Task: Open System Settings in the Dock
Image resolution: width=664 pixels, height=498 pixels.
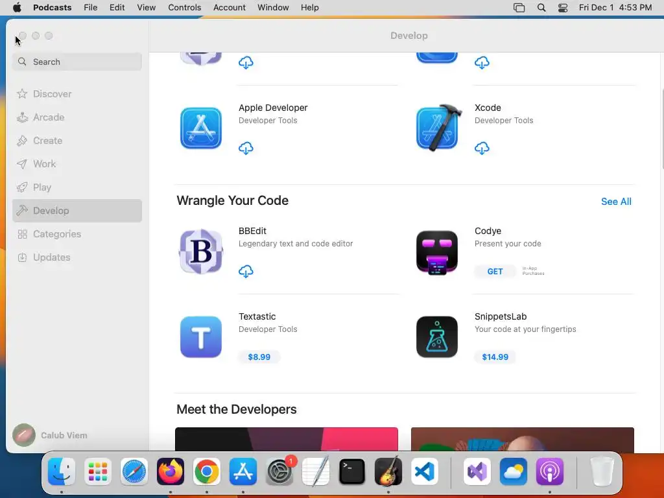Action: 279,471
